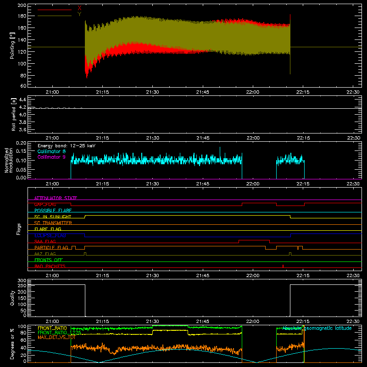
Task: Click the 21:00 label under Pointing plot
Action: pyautogui.click(x=52, y=92)
